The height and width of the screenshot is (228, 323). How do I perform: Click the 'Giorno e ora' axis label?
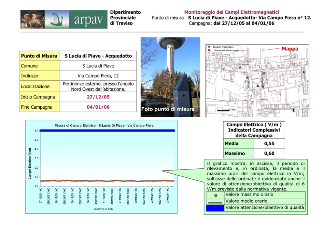[104, 209]
